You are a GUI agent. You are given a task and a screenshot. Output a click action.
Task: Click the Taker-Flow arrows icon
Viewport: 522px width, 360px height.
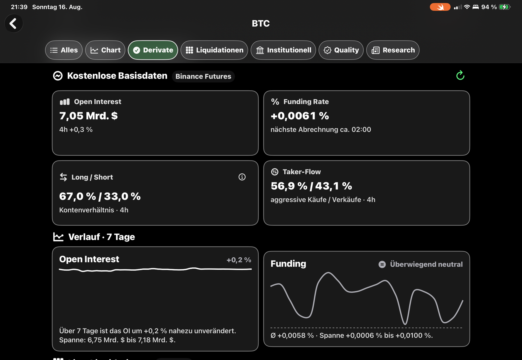coord(275,172)
